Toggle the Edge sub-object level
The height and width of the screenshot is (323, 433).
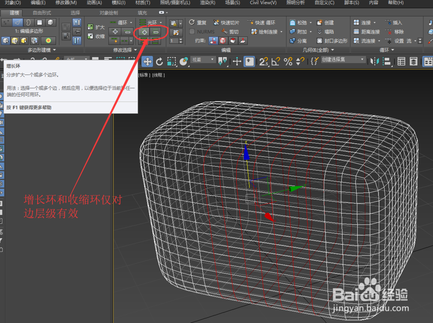point(18,23)
